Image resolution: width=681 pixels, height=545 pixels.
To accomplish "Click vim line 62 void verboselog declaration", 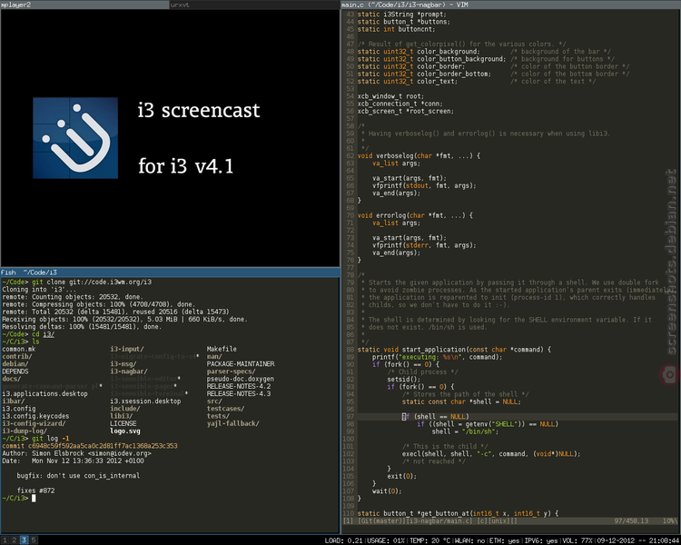I will tap(419, 155).
